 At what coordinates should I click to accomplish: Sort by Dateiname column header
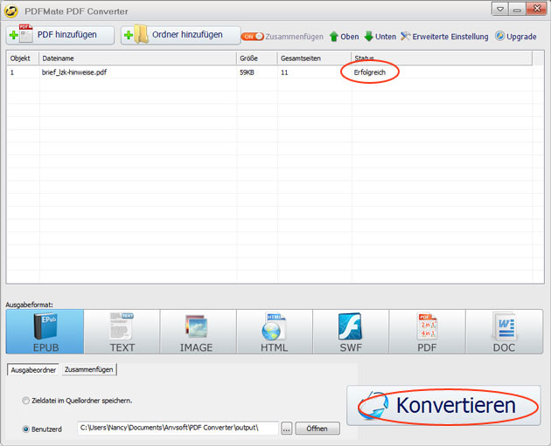coord(137,58)
